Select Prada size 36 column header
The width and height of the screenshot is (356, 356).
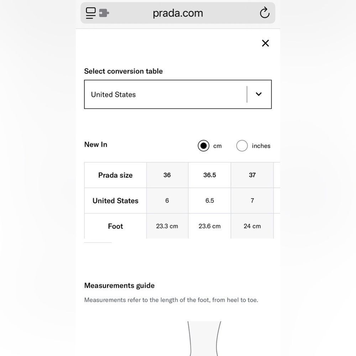[167, 175]
